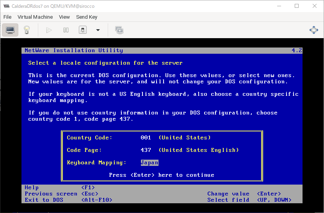Open the View menu
Viewport: 324px width, 213px height.
64,17
